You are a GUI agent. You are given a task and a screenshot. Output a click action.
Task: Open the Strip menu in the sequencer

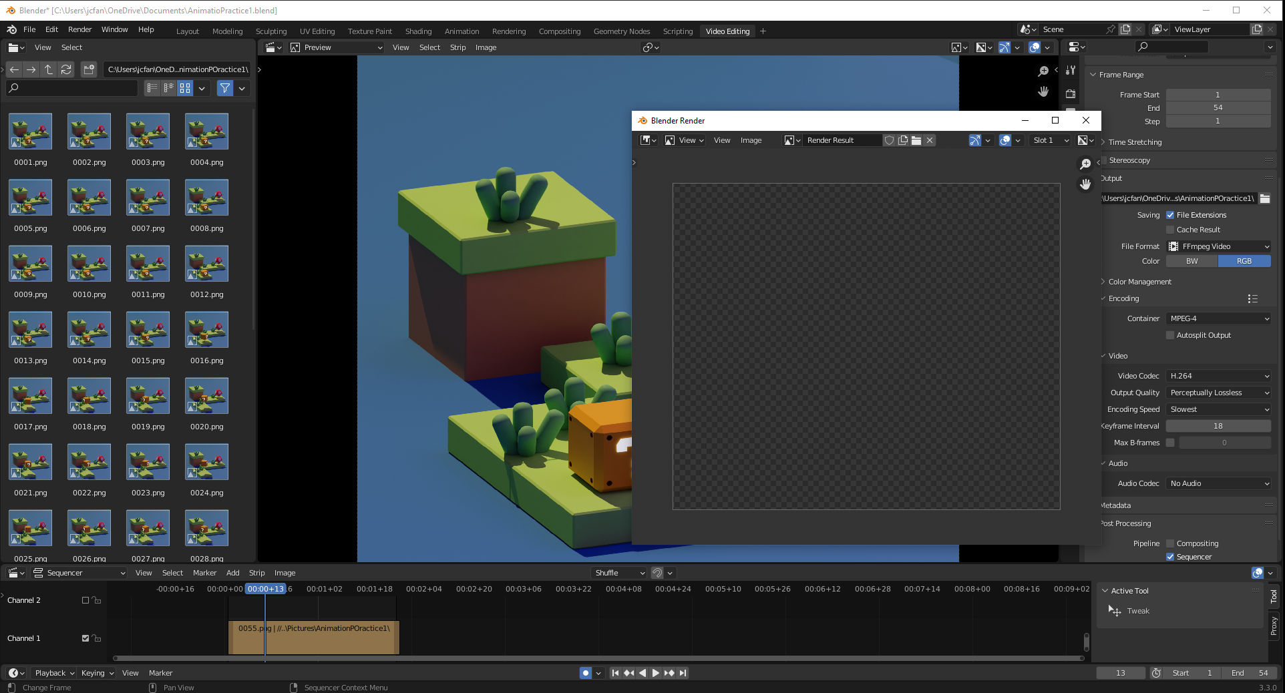click(256, 573)
